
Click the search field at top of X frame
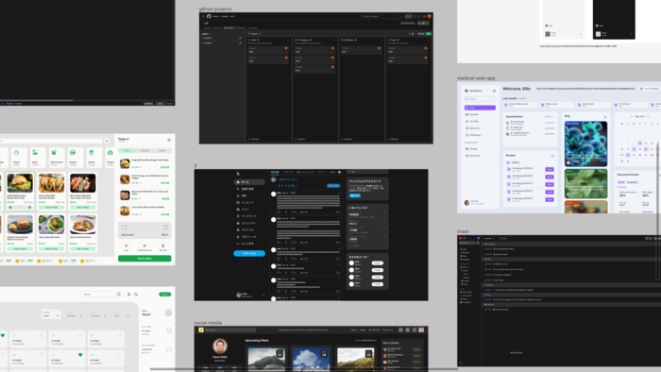coord(366,172)
